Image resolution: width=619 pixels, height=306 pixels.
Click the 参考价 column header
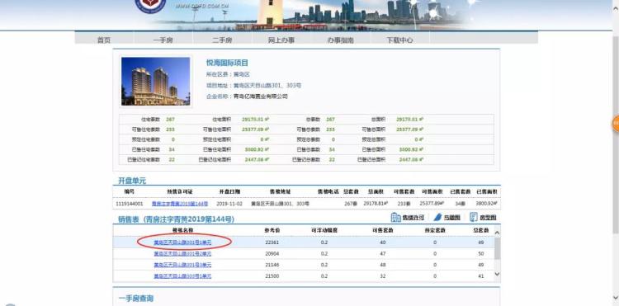tap(272, 230)
